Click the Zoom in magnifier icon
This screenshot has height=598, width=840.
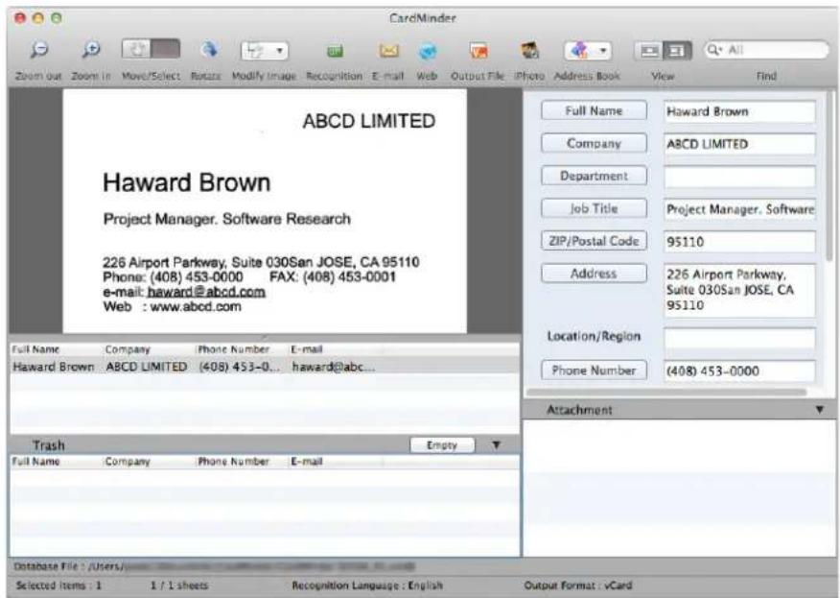(91, 50)
